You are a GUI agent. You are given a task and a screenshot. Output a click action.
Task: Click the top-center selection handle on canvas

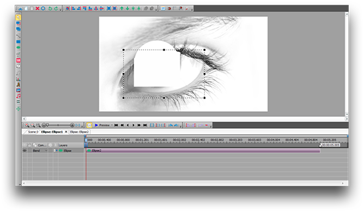(x=164, y=50)
